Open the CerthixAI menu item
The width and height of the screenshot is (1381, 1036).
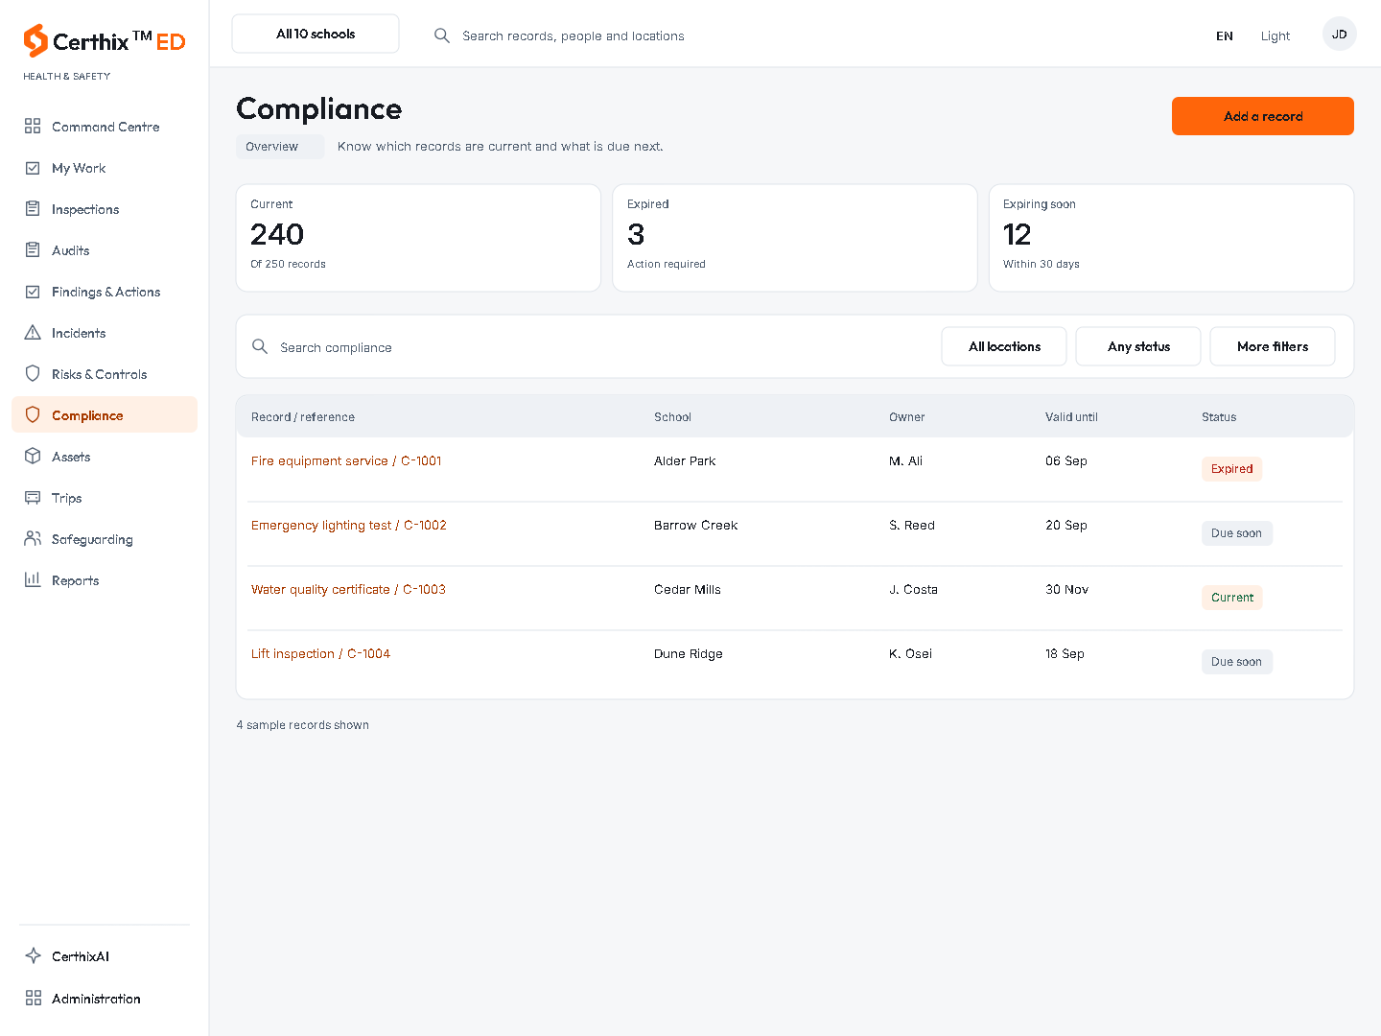point(105,956)
